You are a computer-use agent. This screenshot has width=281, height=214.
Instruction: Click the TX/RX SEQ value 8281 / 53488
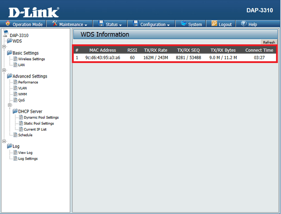tap(188, 57)
